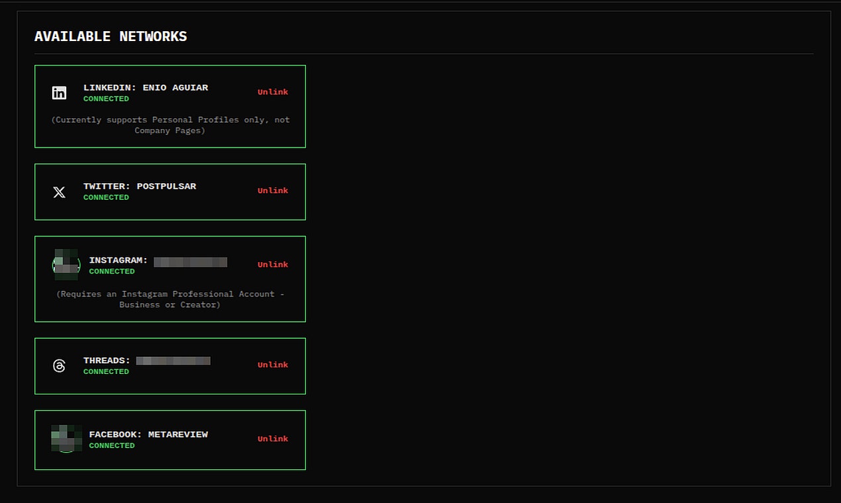The height and width of the screenshot is (503, 841).
Task: Click the Instagram account name label
Action: [x=158, y=261]
